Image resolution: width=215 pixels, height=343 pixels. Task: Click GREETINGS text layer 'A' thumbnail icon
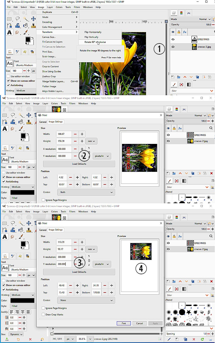coord(194,39)
